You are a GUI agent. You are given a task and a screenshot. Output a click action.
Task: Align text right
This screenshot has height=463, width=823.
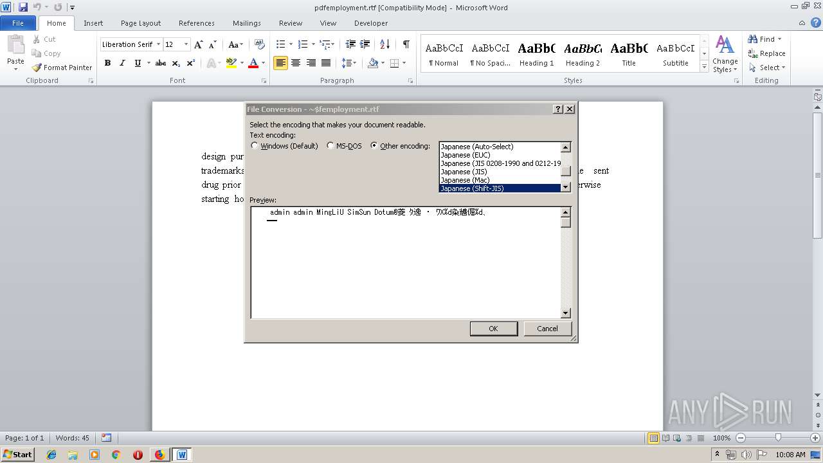pos(311,63)
